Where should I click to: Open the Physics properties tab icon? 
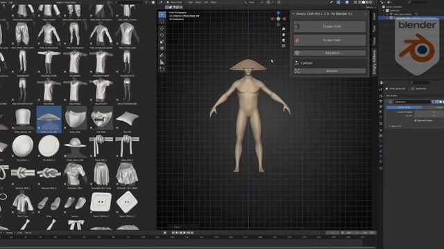381,146
